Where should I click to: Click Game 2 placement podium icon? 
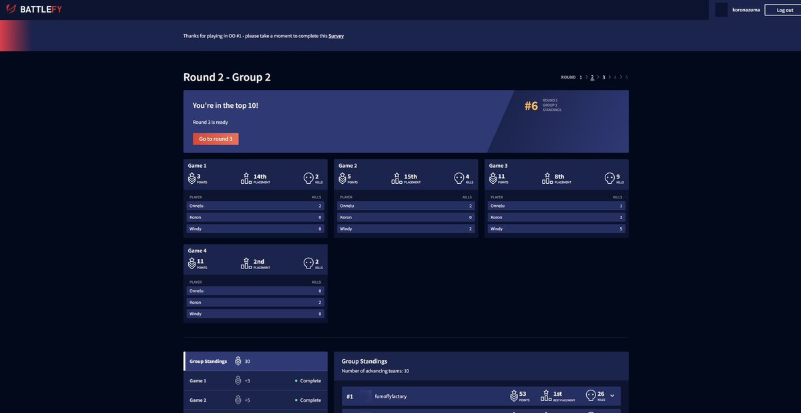pos(396,178)
